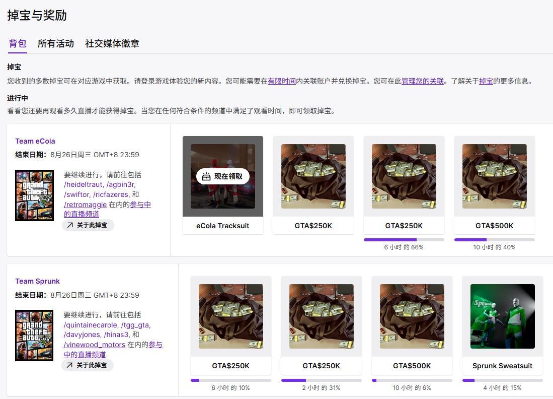Screen dimensions: 553x399
Task: Open the Team eCola campaign title
Action: pyautogui.click(x=35, y=141)
